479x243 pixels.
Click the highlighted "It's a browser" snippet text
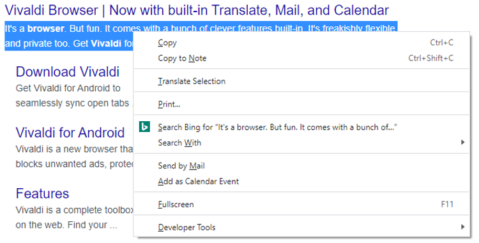point(200,28)
